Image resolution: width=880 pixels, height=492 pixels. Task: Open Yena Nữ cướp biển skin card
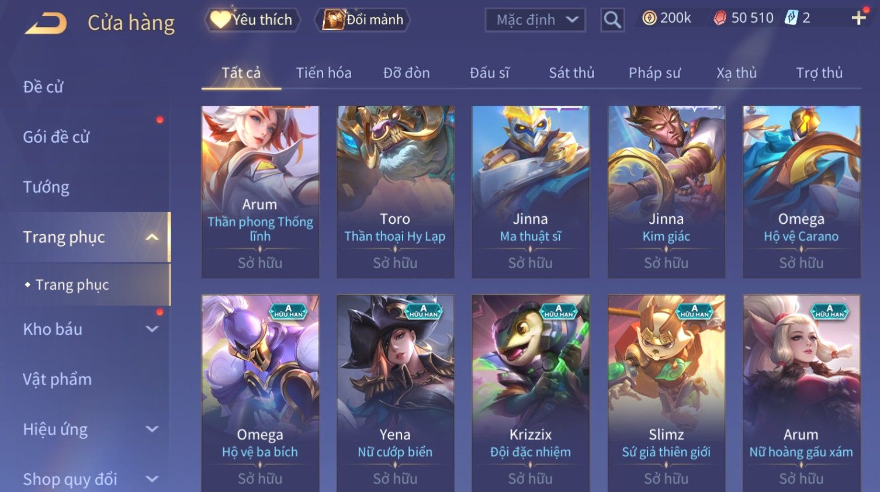point(395,393)
